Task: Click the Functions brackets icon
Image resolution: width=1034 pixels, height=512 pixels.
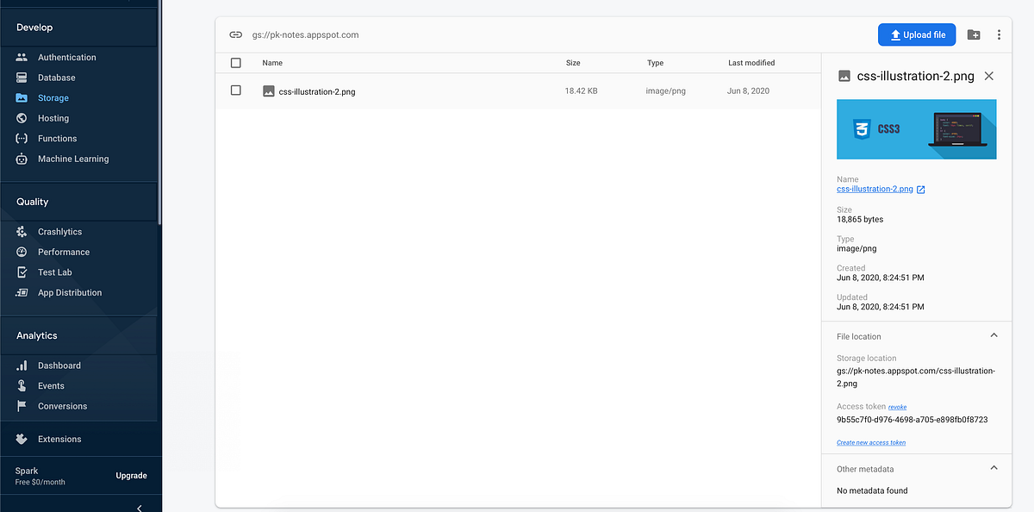Action: [x=22, y=139]
